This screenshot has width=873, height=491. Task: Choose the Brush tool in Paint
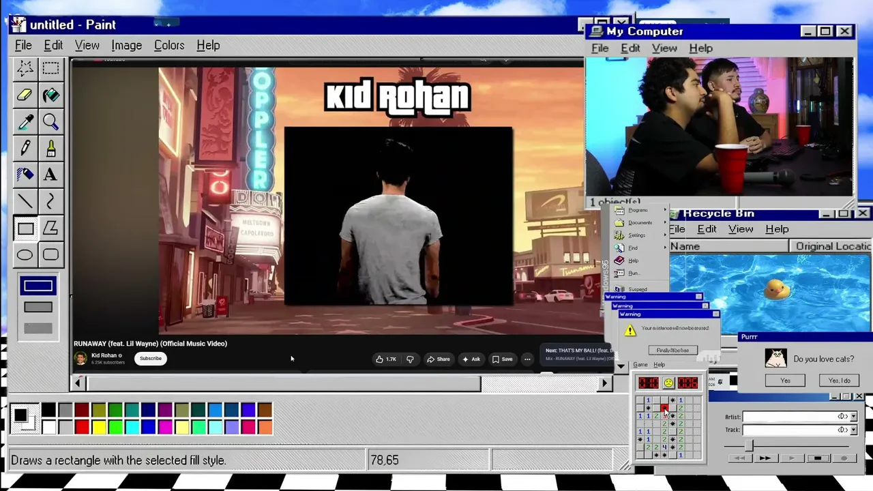click(x=50, y=148)
